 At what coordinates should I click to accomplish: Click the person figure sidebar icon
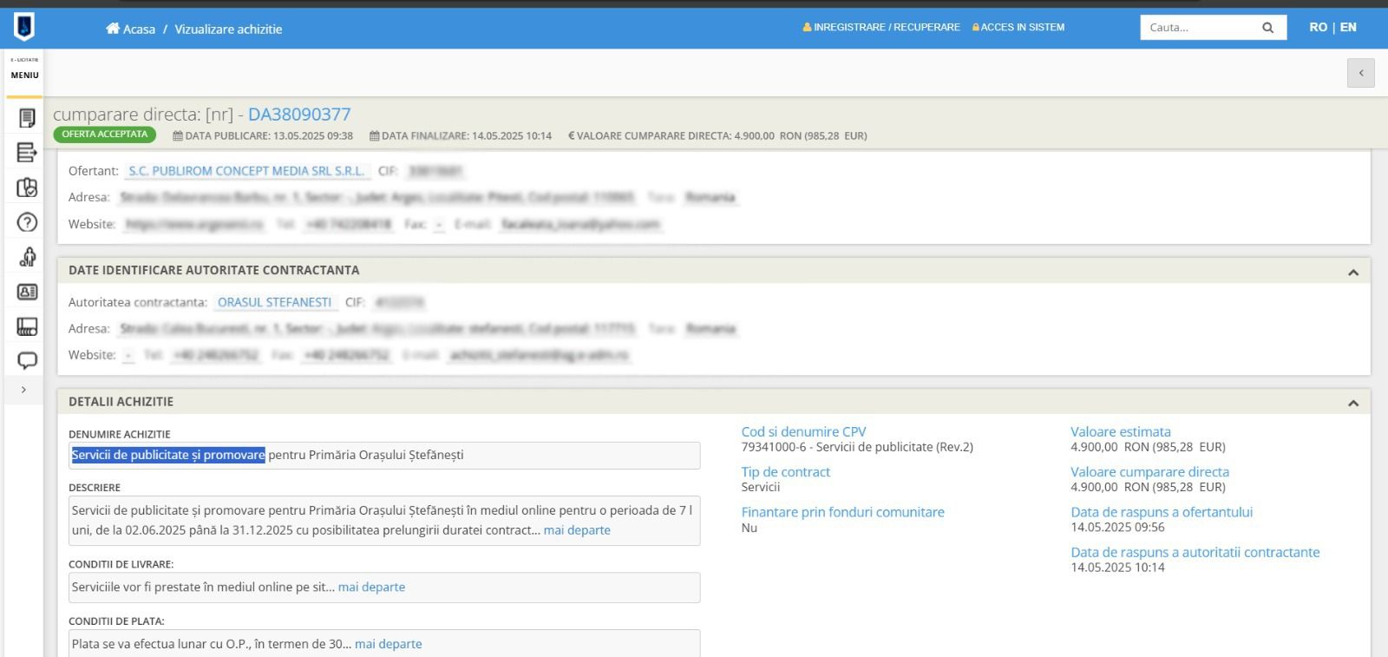click(x=27, y=257)
